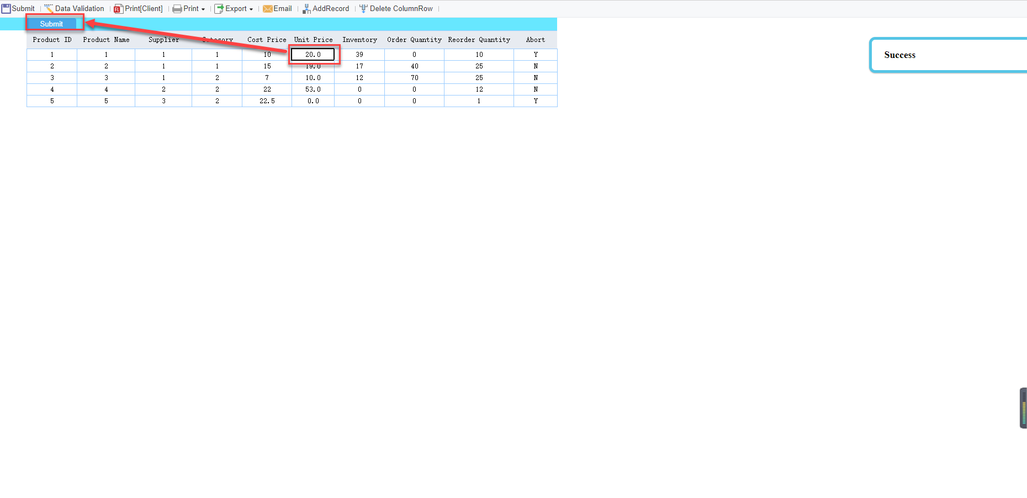Select Inventory cell with value 39
The image size is (1027, 498).
click(359, 55)
